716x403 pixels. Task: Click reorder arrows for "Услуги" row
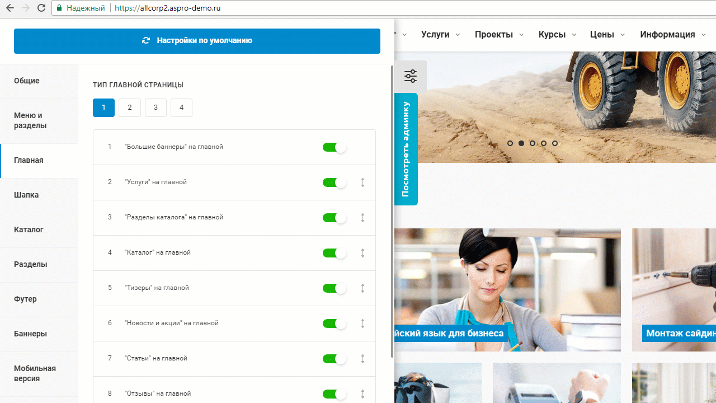(x=362, y=182)
